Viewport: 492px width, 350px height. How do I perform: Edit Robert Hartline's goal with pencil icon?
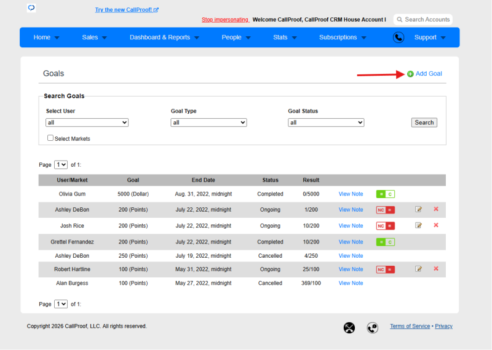coord(418,269)
